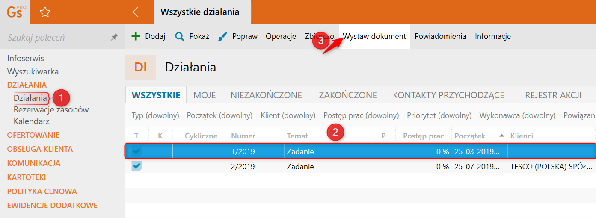Viewport: 596px width, 218px height.
Task: Toggle checkbox for task 2/2019
Action: click(136, 166)
